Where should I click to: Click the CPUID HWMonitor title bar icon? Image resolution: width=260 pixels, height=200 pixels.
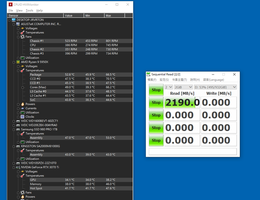click(x=10, y=4)
